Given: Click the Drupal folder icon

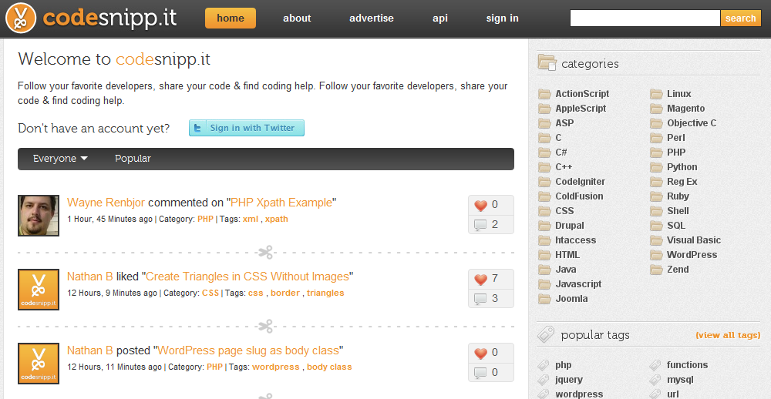Looking at the screenshot, I should click(x=544, y=226).
